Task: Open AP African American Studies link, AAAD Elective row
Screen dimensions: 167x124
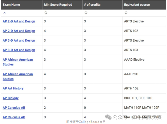Action: click(x=18, y=62)
